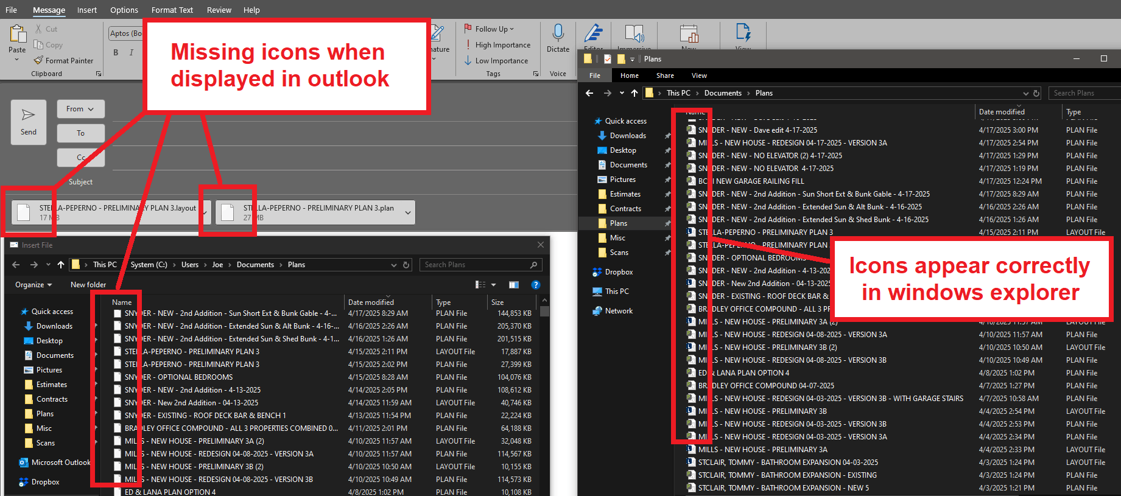Click the New scheduling poll calendar icon
The height and width of the screenshot is (496, 1121).
(689, 34)
